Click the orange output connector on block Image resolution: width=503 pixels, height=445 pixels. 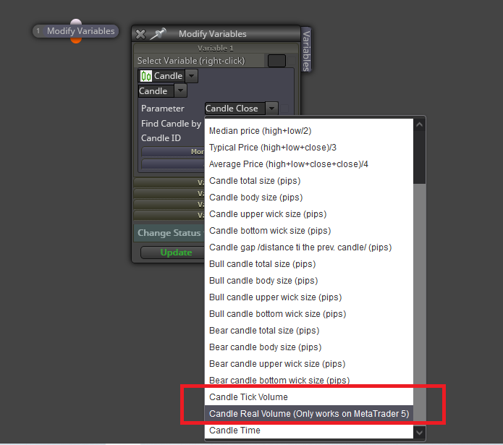(x=76, y=40)
